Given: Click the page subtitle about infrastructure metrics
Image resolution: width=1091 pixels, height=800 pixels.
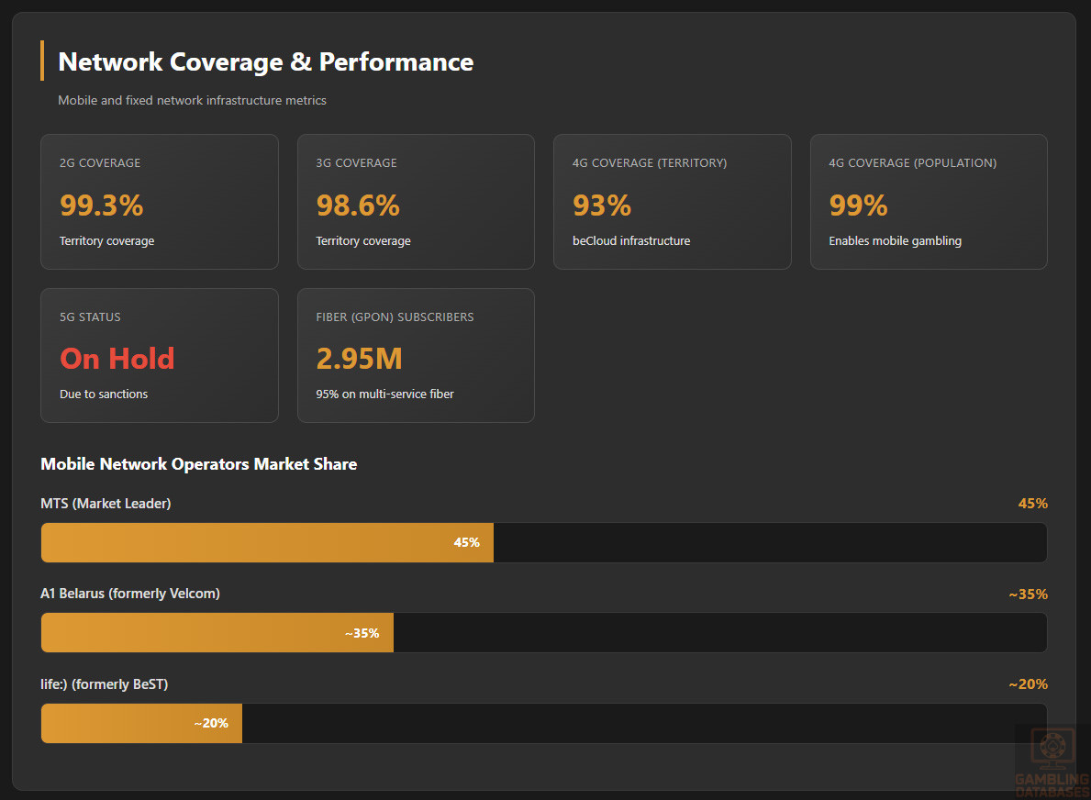Looking at the screenshot, I should pos(192,100).
